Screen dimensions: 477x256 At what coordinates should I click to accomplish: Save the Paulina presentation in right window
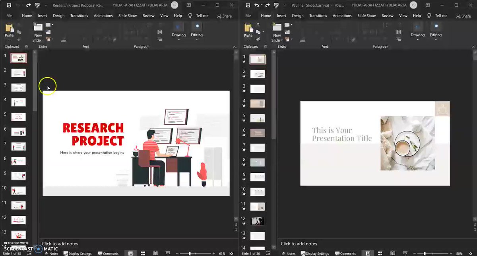[x=248, y=6]
